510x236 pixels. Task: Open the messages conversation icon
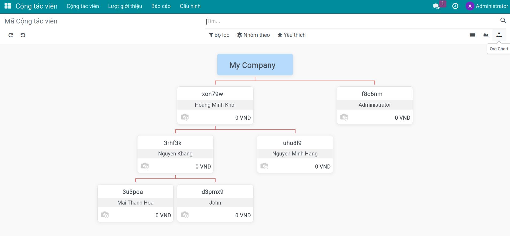[x=436, y=6]
